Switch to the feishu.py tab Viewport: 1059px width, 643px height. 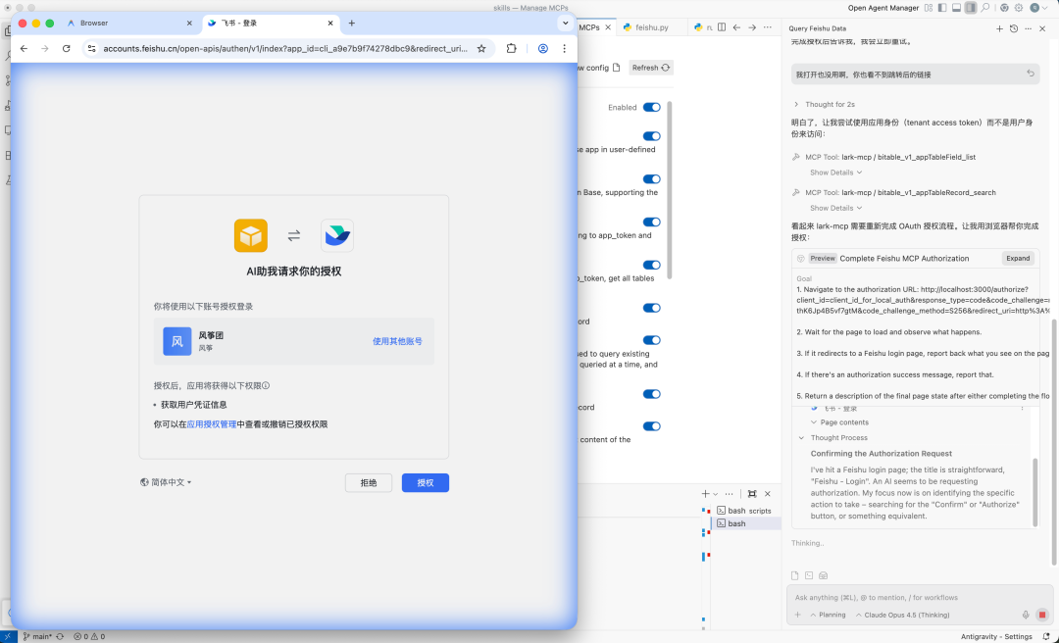650,27
